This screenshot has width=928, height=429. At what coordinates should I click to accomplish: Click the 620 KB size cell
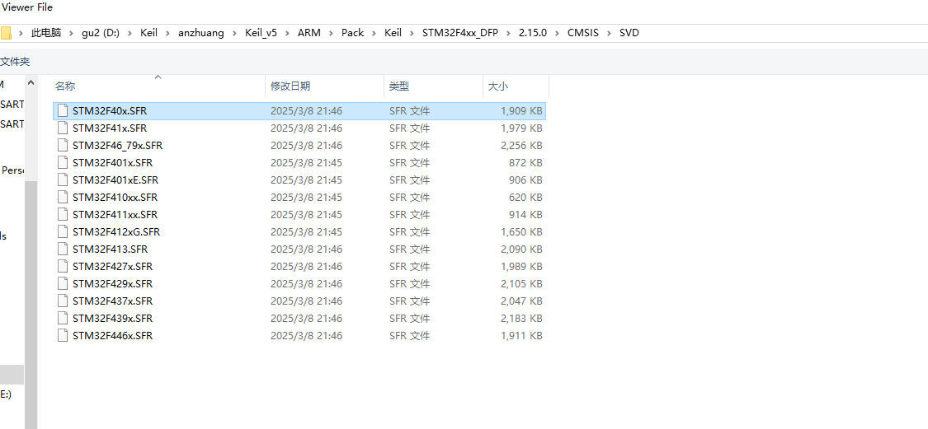[x=525, y=197]
